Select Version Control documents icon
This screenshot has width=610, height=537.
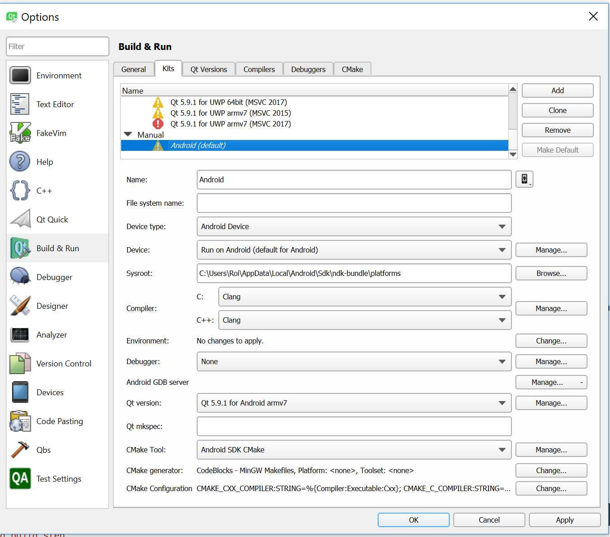tap(20, 364)
